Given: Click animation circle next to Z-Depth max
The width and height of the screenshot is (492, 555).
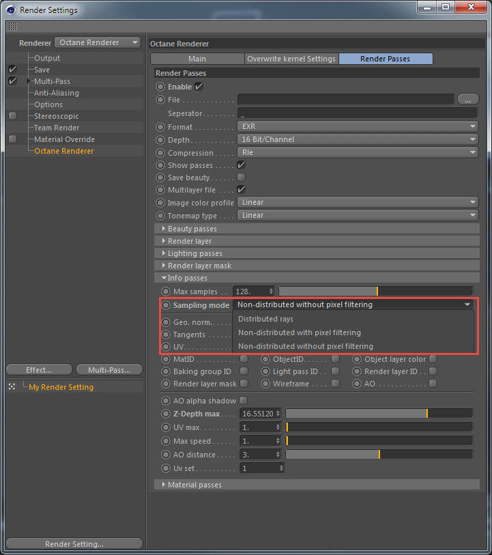Looking at the screenshot, I should (166, 414).
